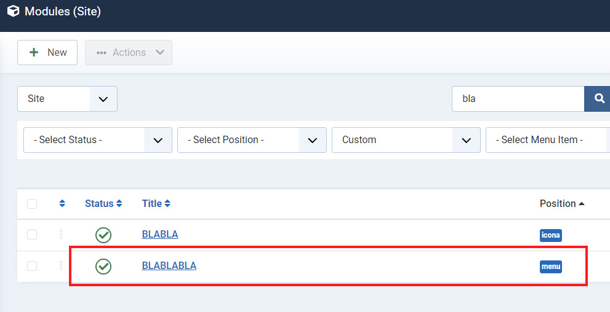Click the magnifier search button
Screen dimensions: 610x312
click(598, 99)
